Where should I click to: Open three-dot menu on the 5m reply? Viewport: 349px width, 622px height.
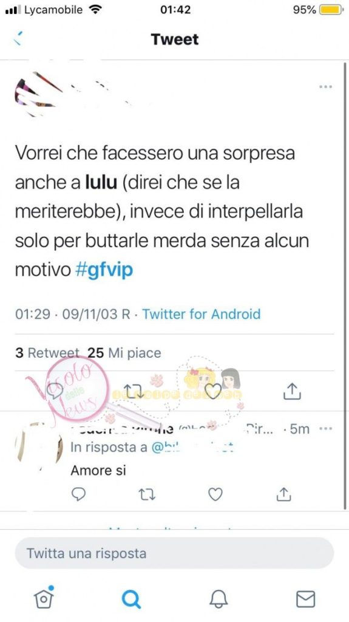tap(325, 429)
